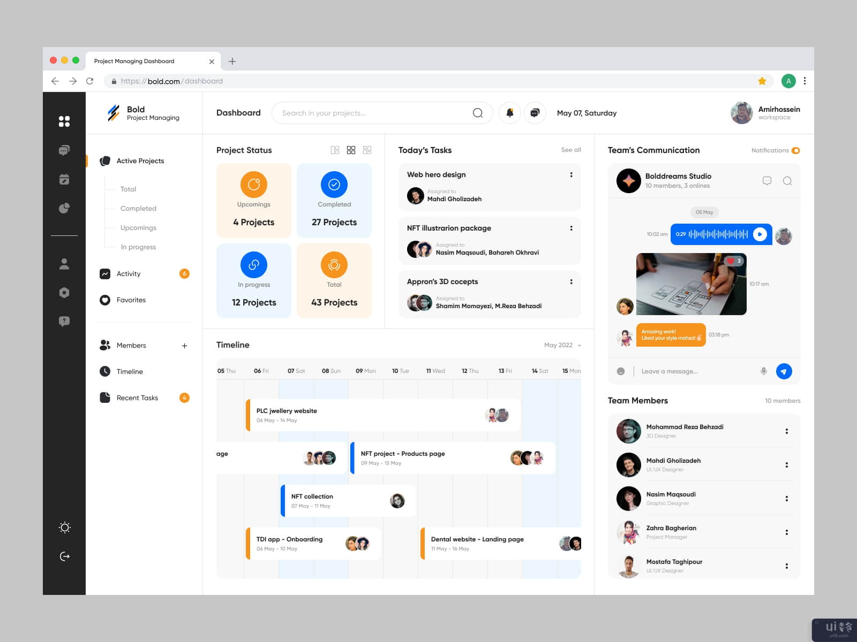Viewport: 857px width, 642px height.
Task: Click See all in Today's Tasks
Action: point(570,150)
